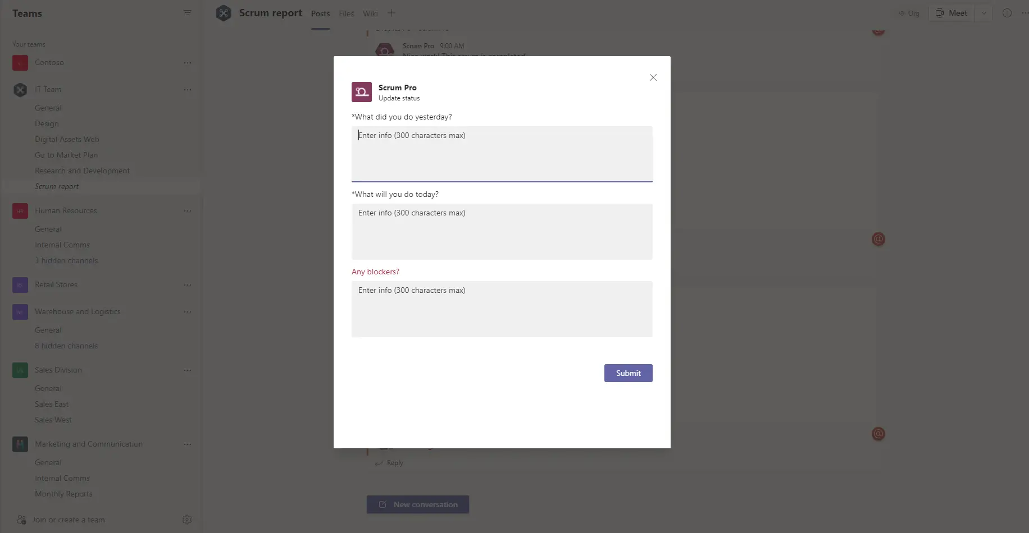The width and height of the screenshot is (1029, 533).
Task: Focus the "What will you do today" field
Action: click(x=502, y=232)
